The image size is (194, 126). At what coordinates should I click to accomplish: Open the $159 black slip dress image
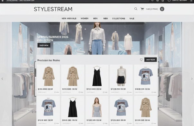pos(97,76)
